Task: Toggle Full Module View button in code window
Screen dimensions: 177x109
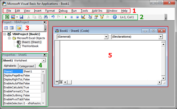Action: (61, 82)
